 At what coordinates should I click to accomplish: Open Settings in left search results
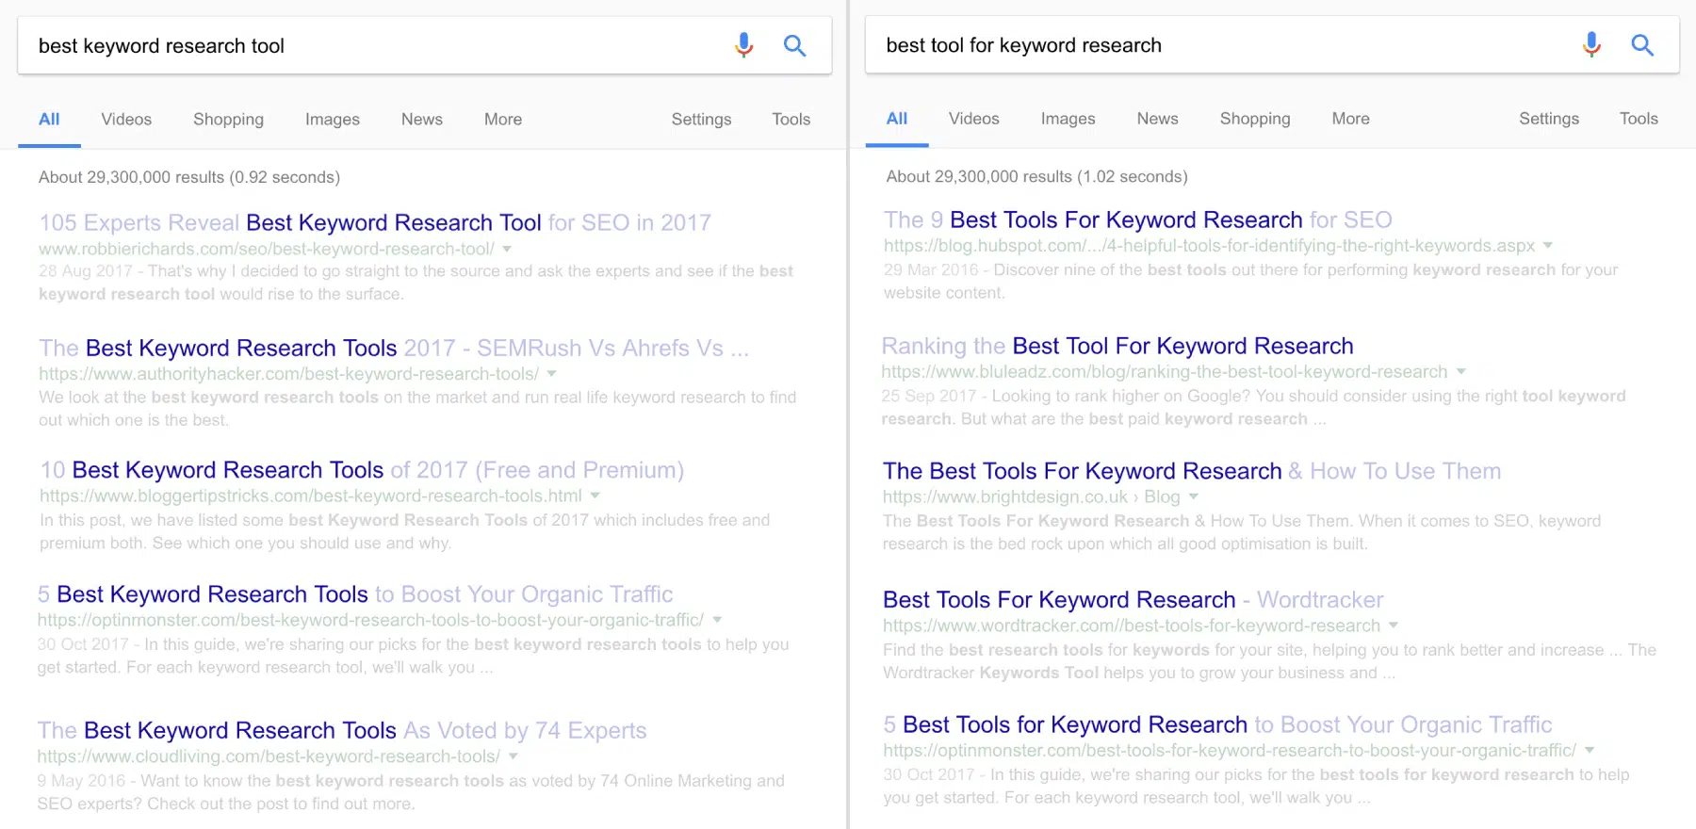click(x=701, y=120)
